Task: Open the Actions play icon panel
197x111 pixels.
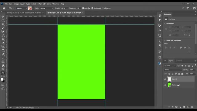Action: click(160, 20)
